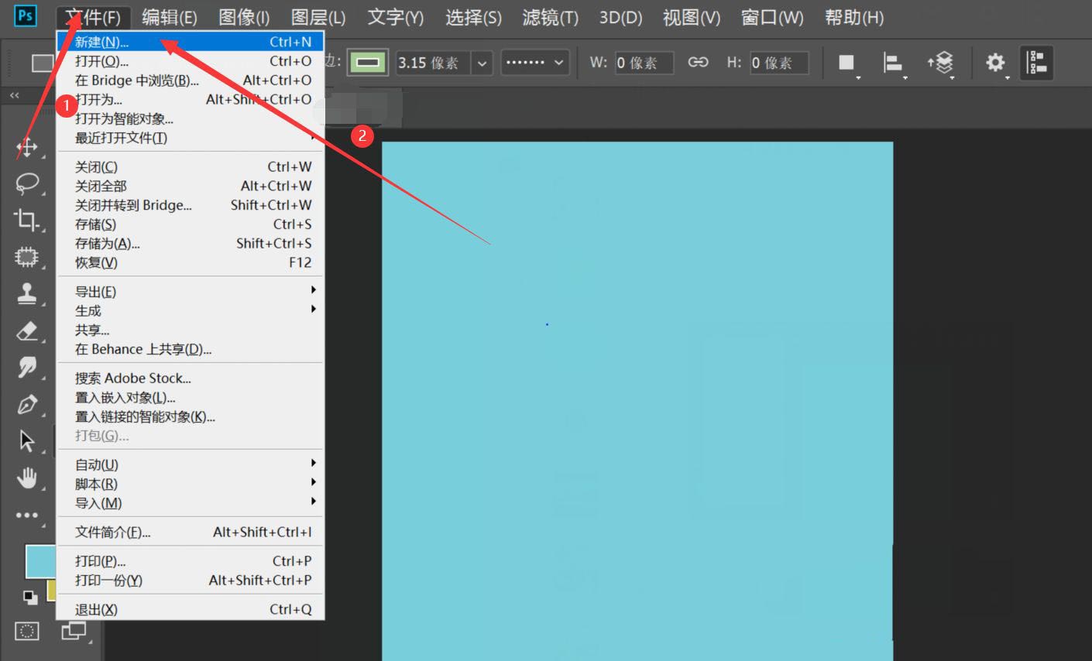Choose 关闭全部 menu item
The height and width of the screenshot is (661, 1092).
click(190, 186)
